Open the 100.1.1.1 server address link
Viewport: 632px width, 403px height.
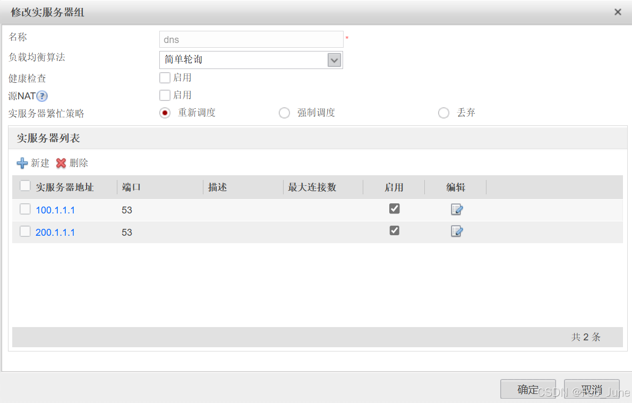click(55, 210)
